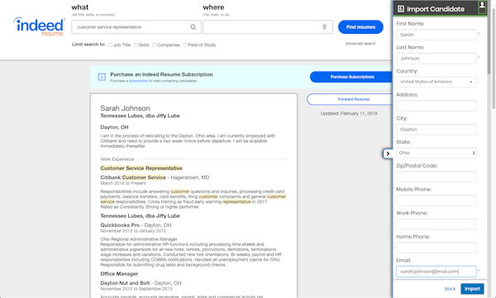Screen dimensions: 496x298
Task: Check the Field of Study checkbox
Action: click(185, 45)
